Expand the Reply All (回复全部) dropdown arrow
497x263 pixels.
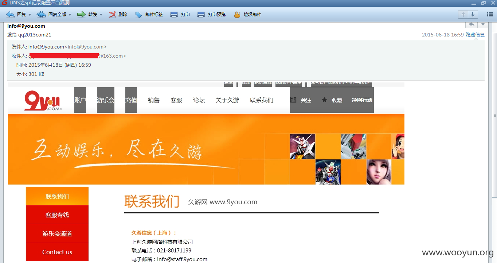[70, 15]
